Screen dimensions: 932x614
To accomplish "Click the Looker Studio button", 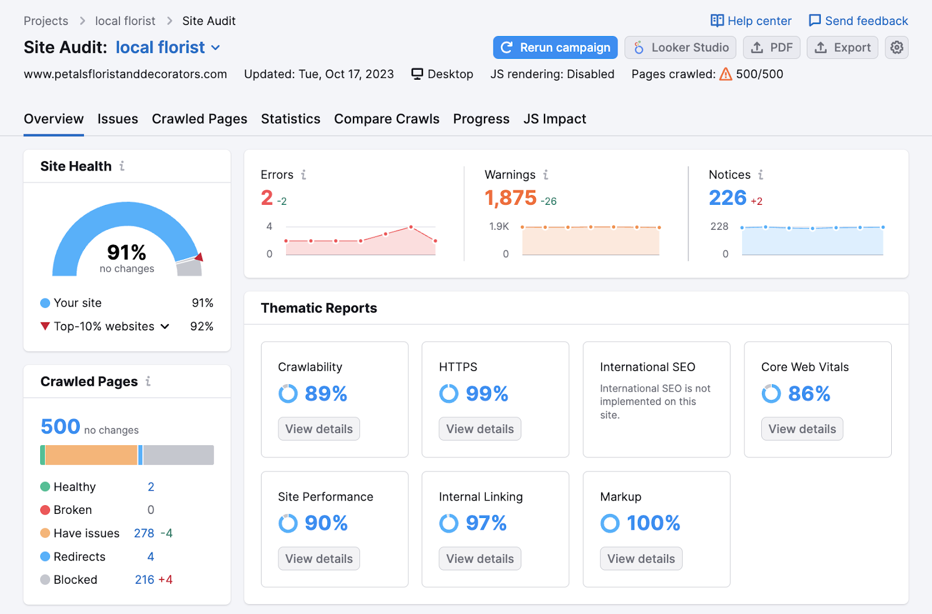I will click(680, 47).
